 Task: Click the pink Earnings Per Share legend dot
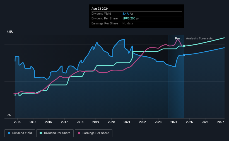(x=79, y=133)
